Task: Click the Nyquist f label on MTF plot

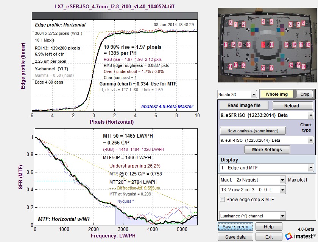Action: pyautogui.click(x=126, y=201)
